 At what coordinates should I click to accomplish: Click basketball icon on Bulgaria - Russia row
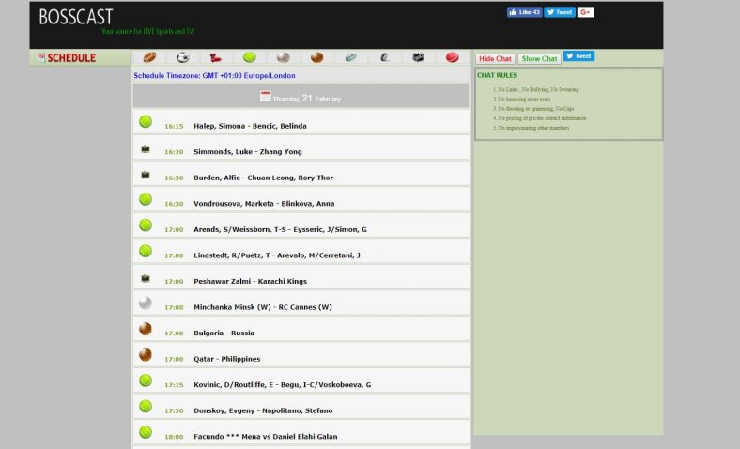tap(146, 329)
